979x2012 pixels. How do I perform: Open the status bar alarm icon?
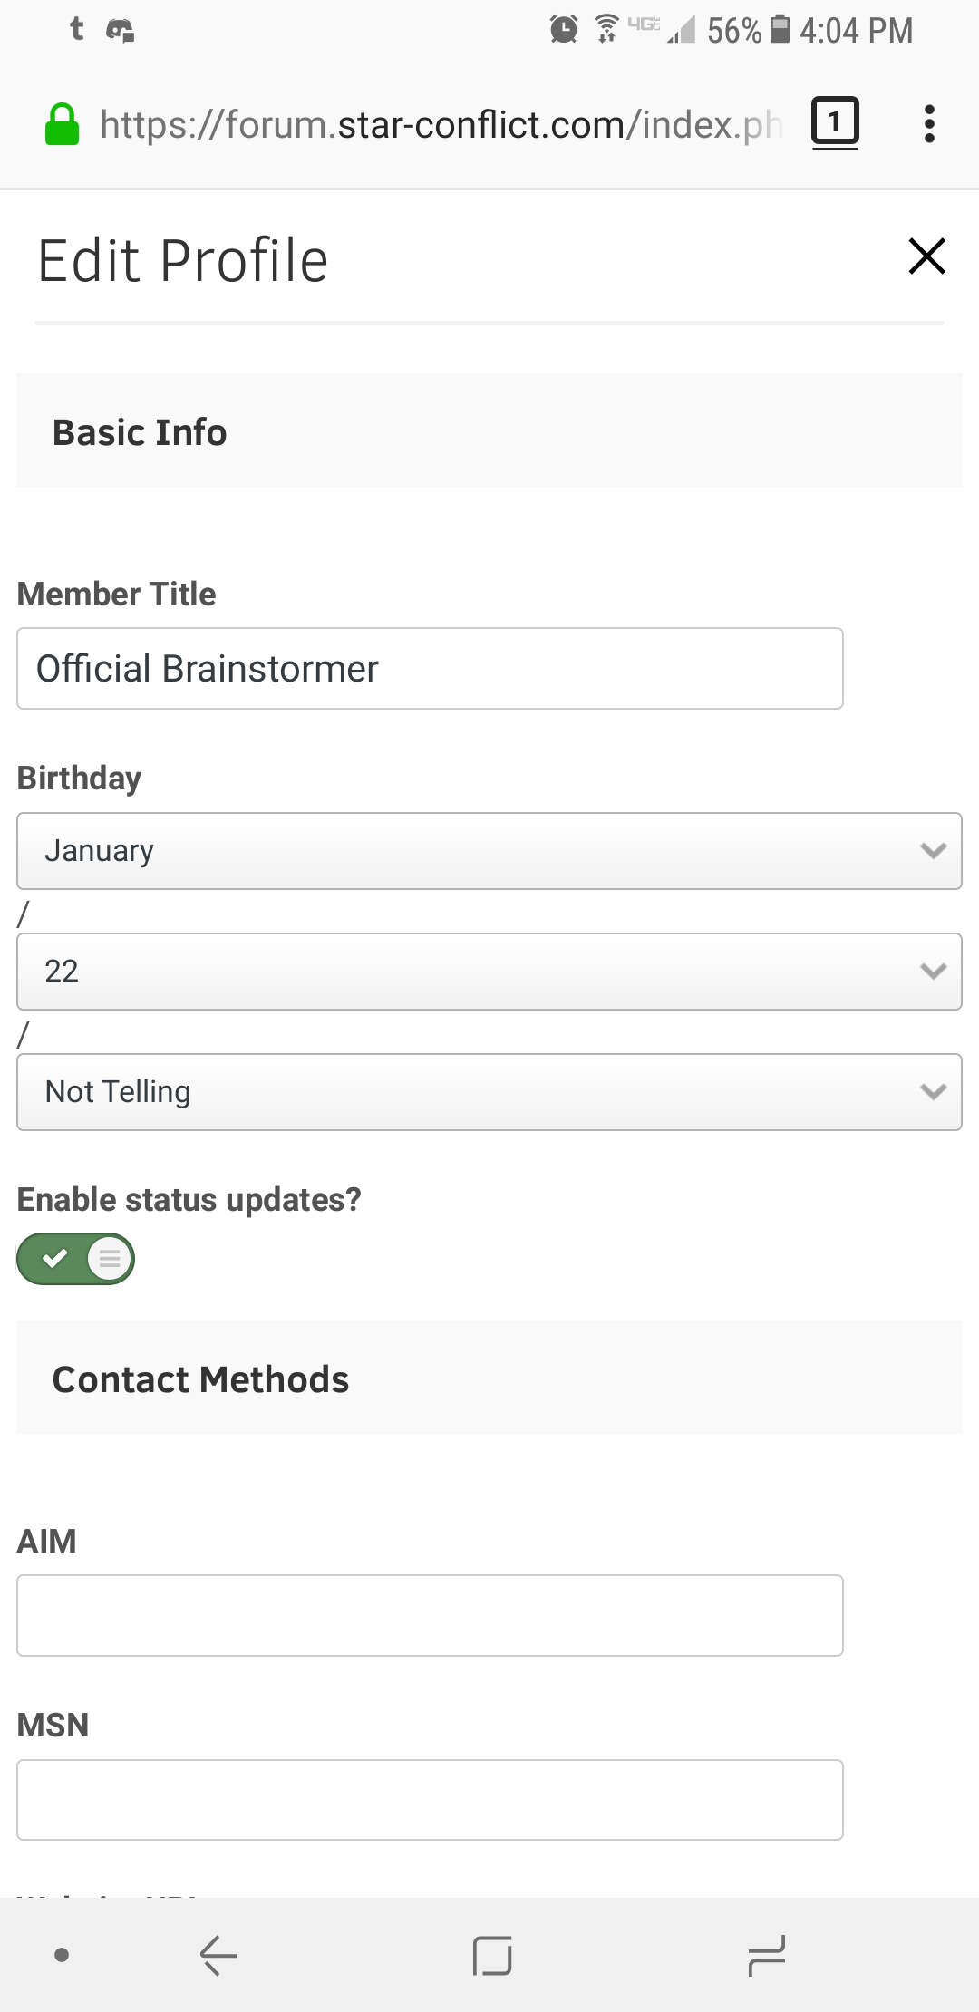click(x=563, y=30)
